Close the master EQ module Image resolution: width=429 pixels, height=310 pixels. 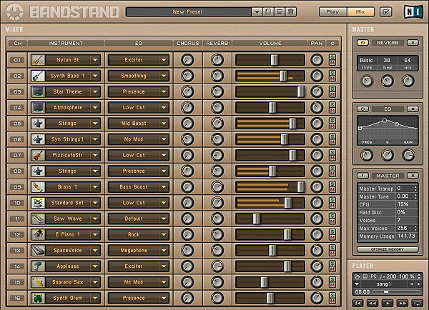[413, 109]
